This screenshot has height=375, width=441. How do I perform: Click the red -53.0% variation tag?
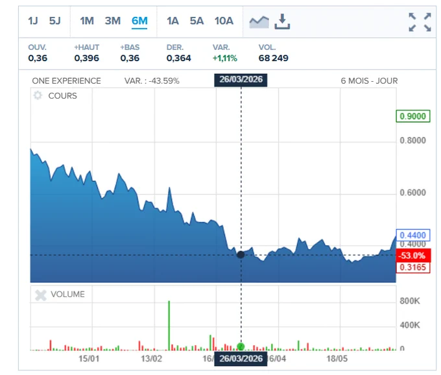pyautogui.click(x=413, y=256)
